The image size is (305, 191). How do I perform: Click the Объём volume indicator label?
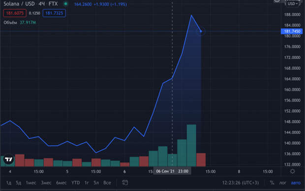point(10,23)
